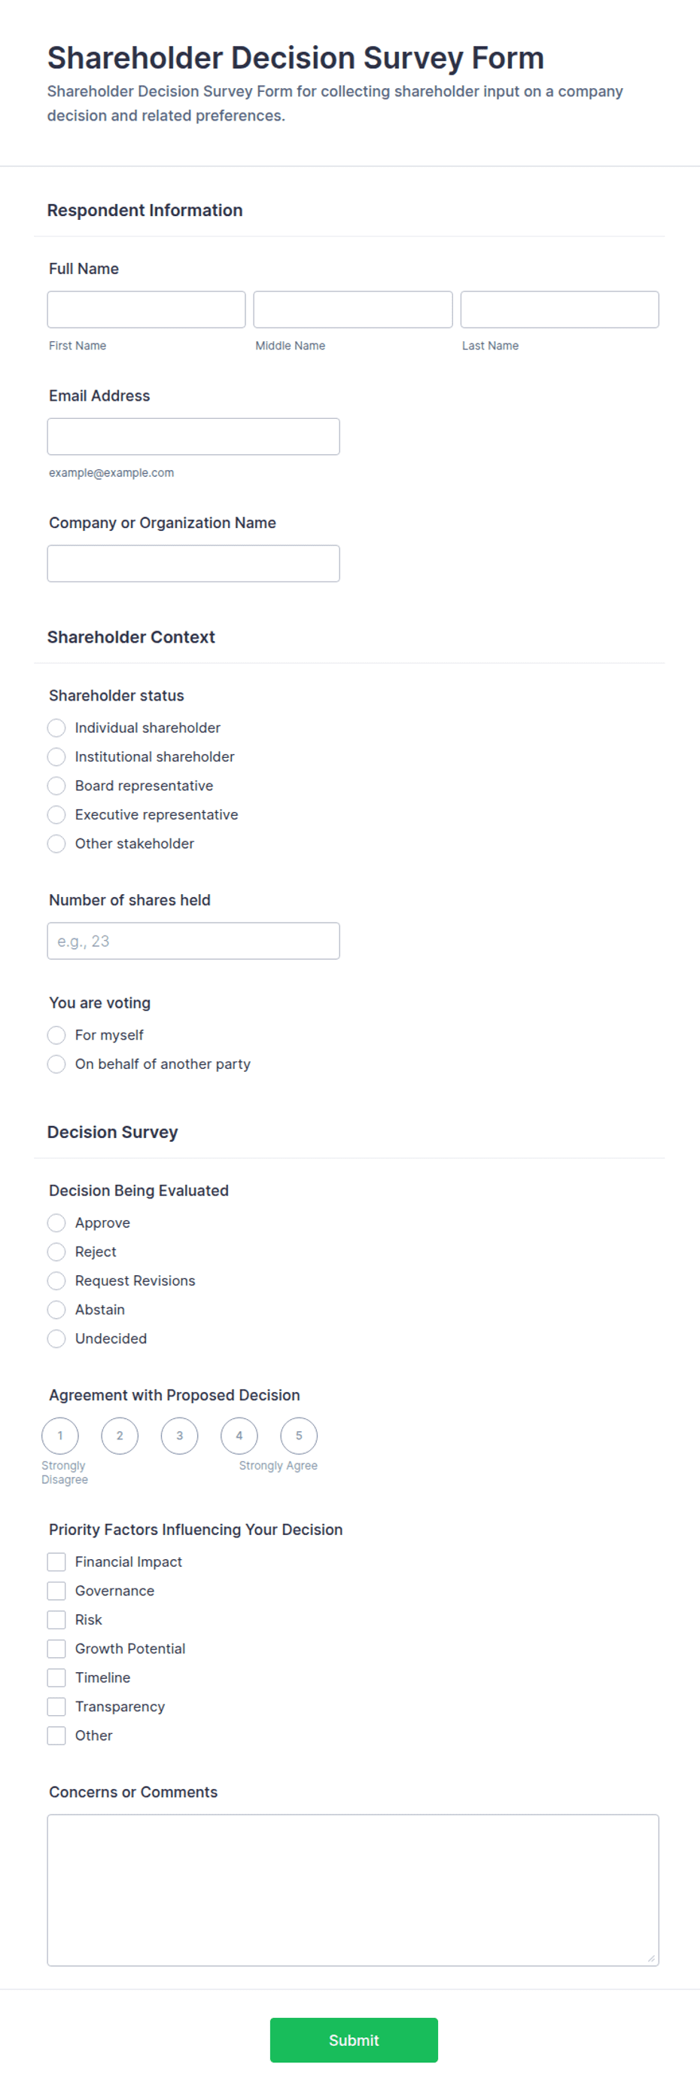Choose the Approve decision option
The height and width of the screenshot is (2100, 700).
[56, 1222]
